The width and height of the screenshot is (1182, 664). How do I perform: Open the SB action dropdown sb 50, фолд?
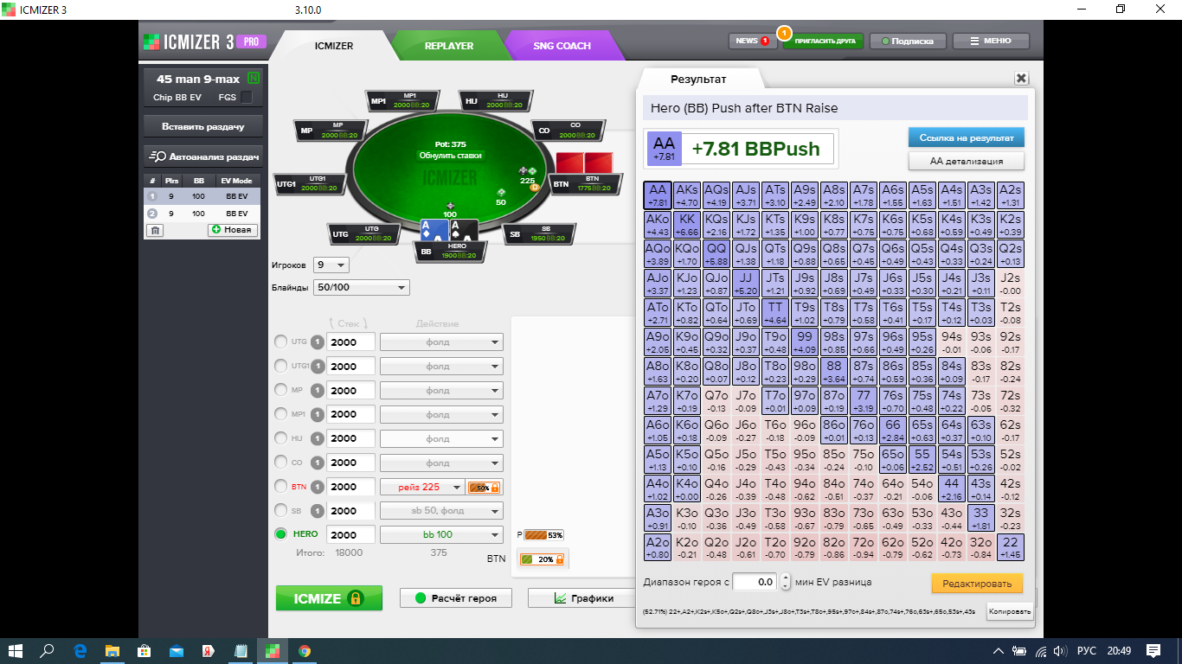pos(441,510)
